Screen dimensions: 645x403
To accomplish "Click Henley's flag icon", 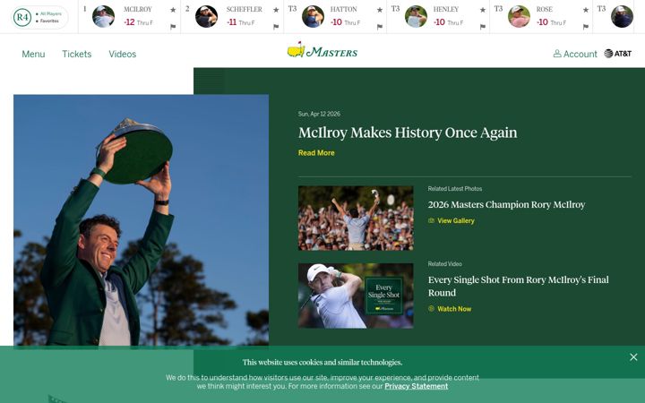I will click(x=483, y=27).
